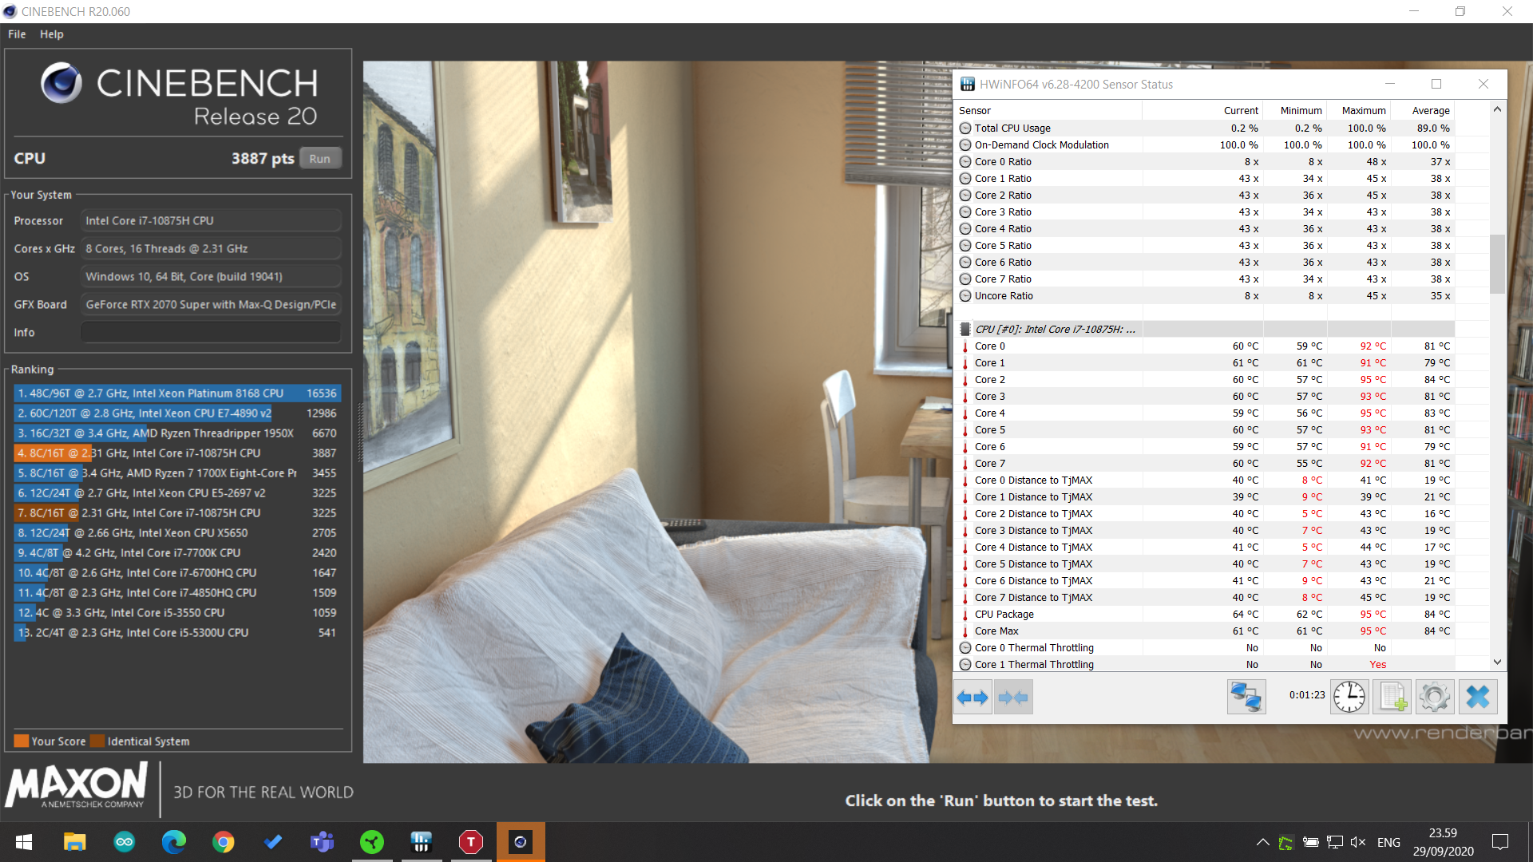Click the muted speaker tray icon
Screen dimensions: 1533x862
1357,842
